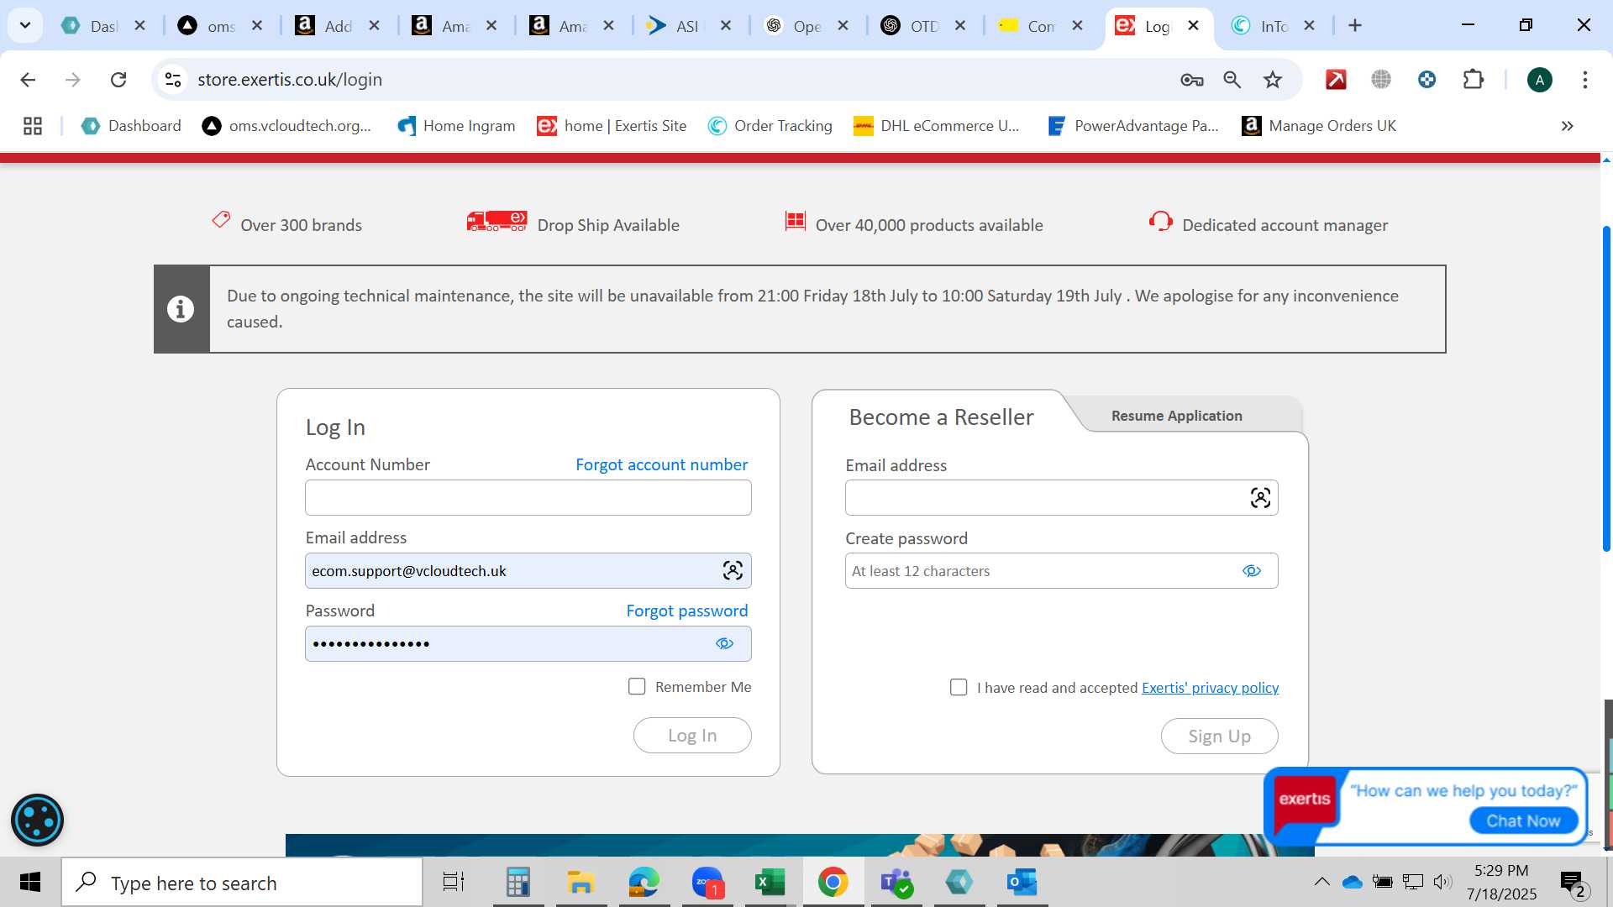The image size is (1613, 907).
Task: Open Exertis' privacy policy link
Action: tap(1210, 688)
